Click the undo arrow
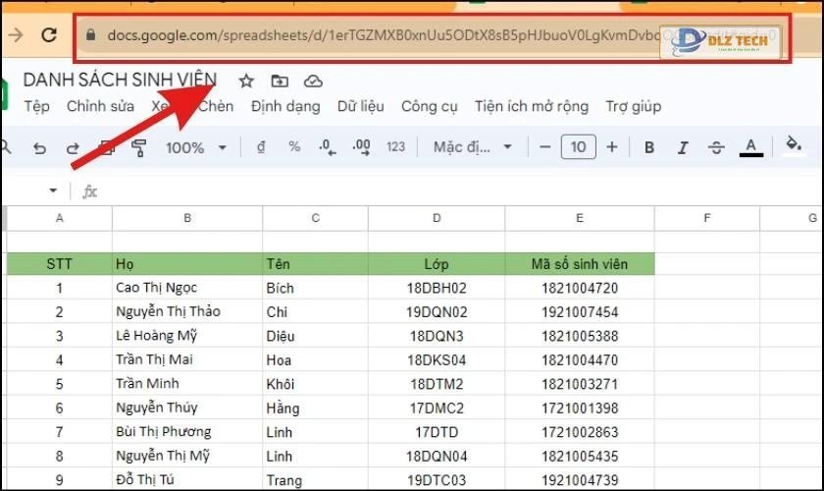Image resolution: width=824 pixels, height=491 pixels. click(39, 148)
